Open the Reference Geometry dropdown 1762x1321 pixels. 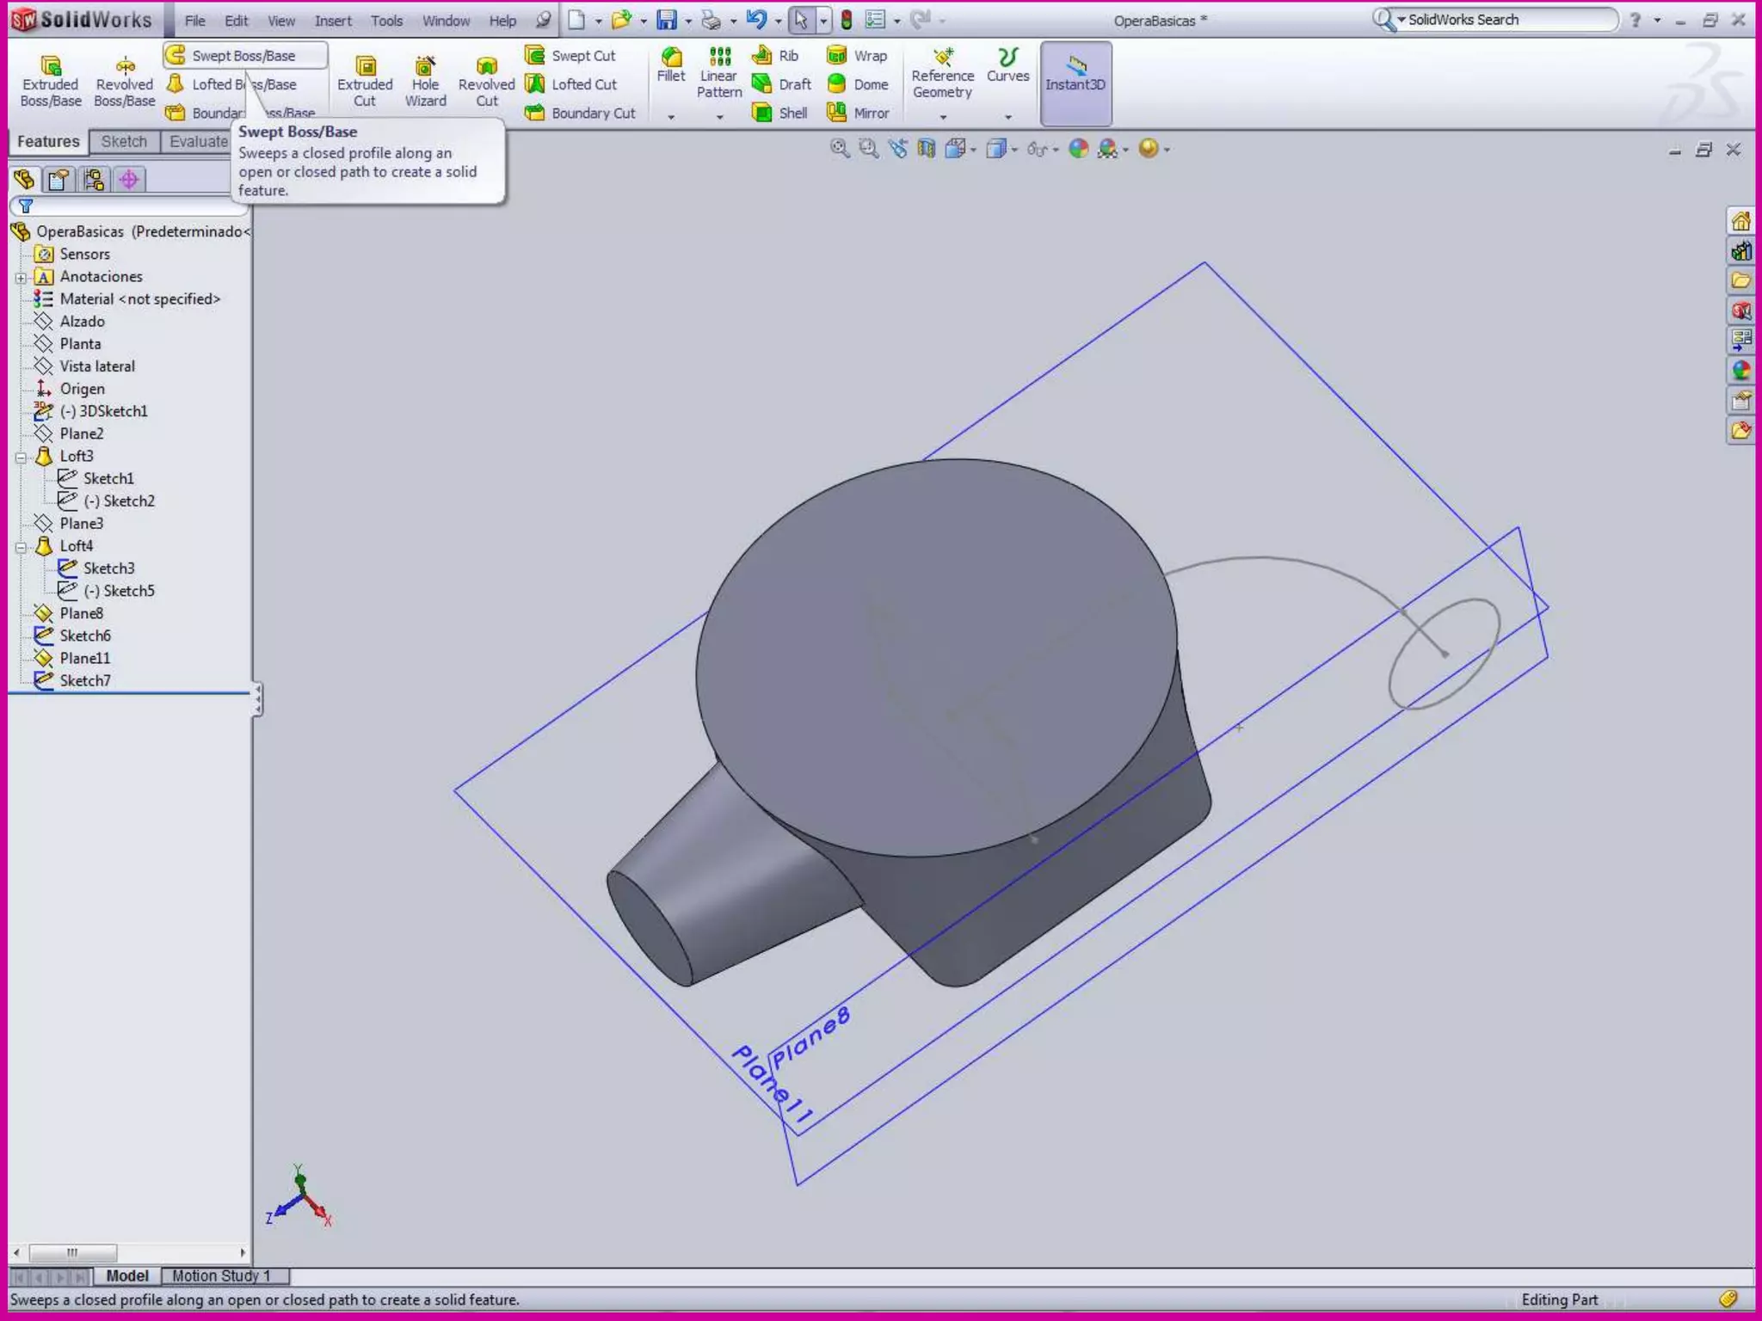click(x=942, y=116)
